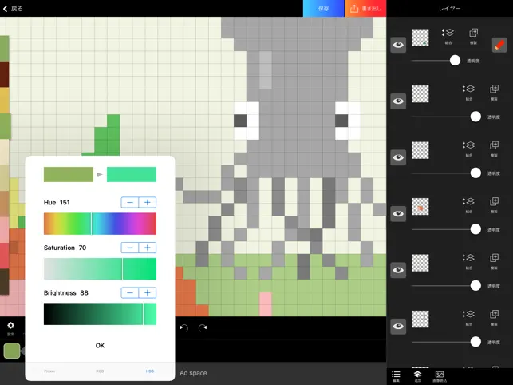
Task: Click the new mint green preview swatch
Action: (x=132, y=174)
